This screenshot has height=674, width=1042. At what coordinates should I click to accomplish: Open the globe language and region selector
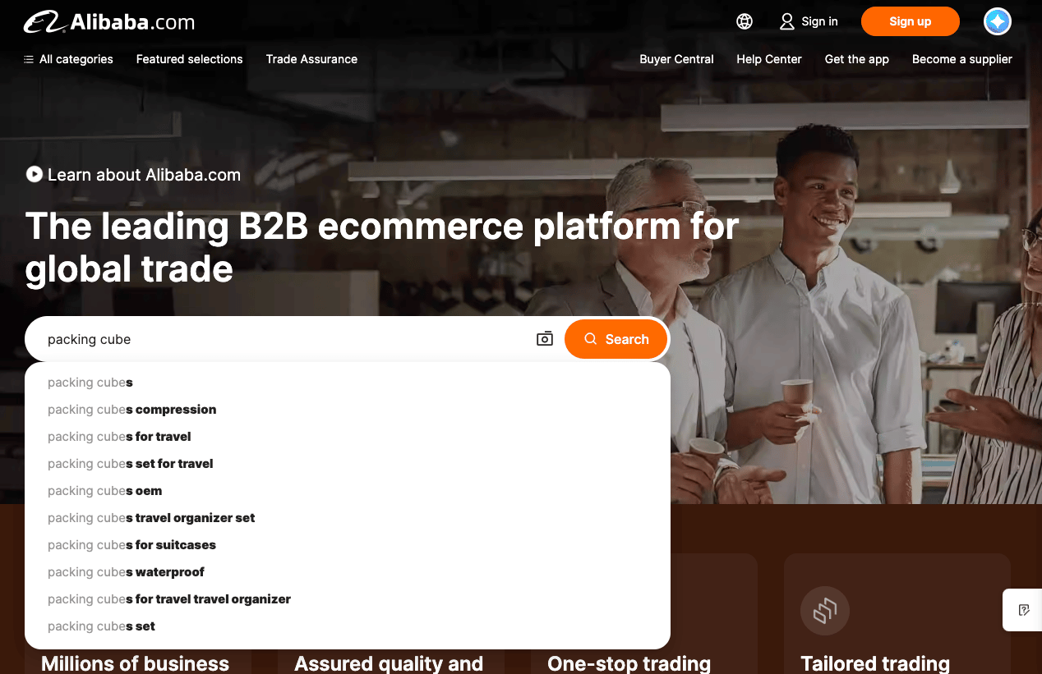tap(745, 21)
